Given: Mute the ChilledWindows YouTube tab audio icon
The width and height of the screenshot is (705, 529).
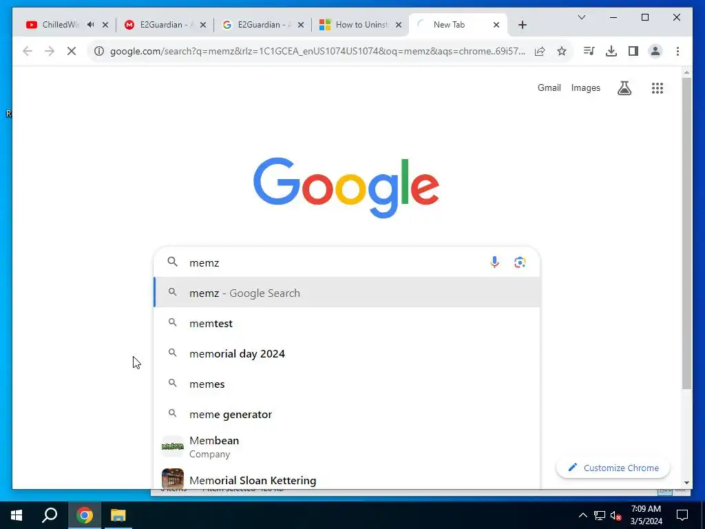Looking at the screenshot, I should point(91,25).
